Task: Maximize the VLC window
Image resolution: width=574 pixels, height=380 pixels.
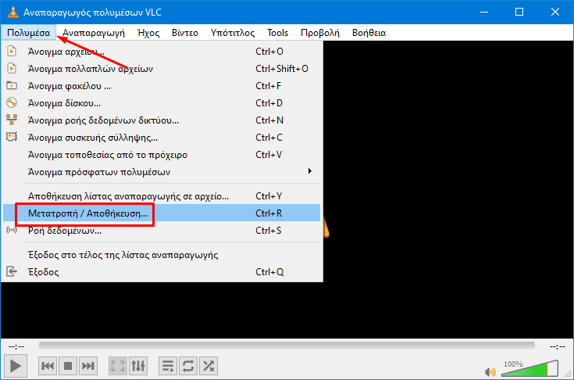Action: (519, 12)
